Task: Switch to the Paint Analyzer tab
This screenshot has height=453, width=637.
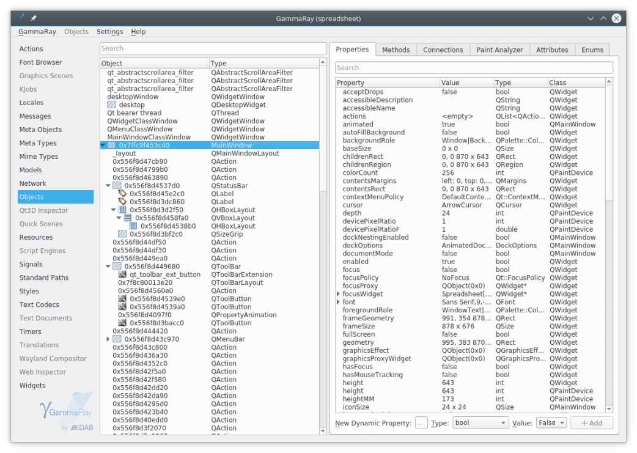Action: click(x=499, y=50)
